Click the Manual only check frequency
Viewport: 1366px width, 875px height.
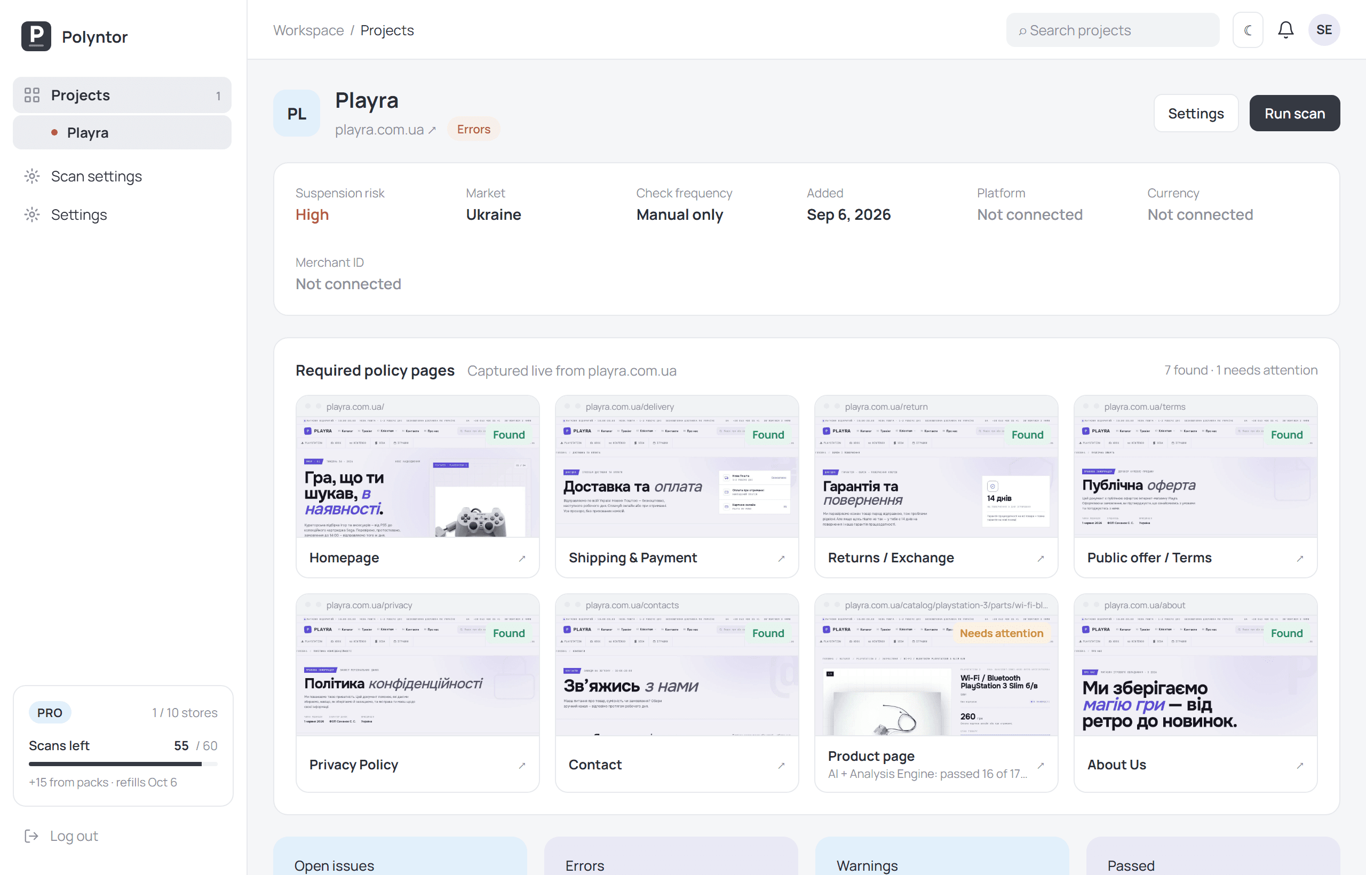coord(680,215)
